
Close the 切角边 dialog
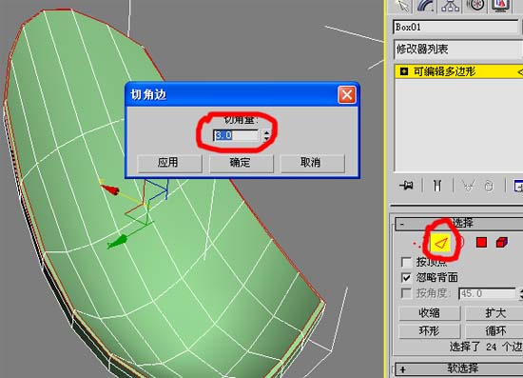(x=347, y=95)
